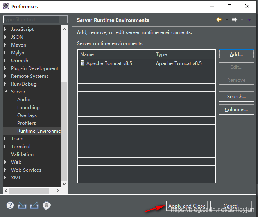
Task: Expand the Web tree node
Action: (5, 162)
